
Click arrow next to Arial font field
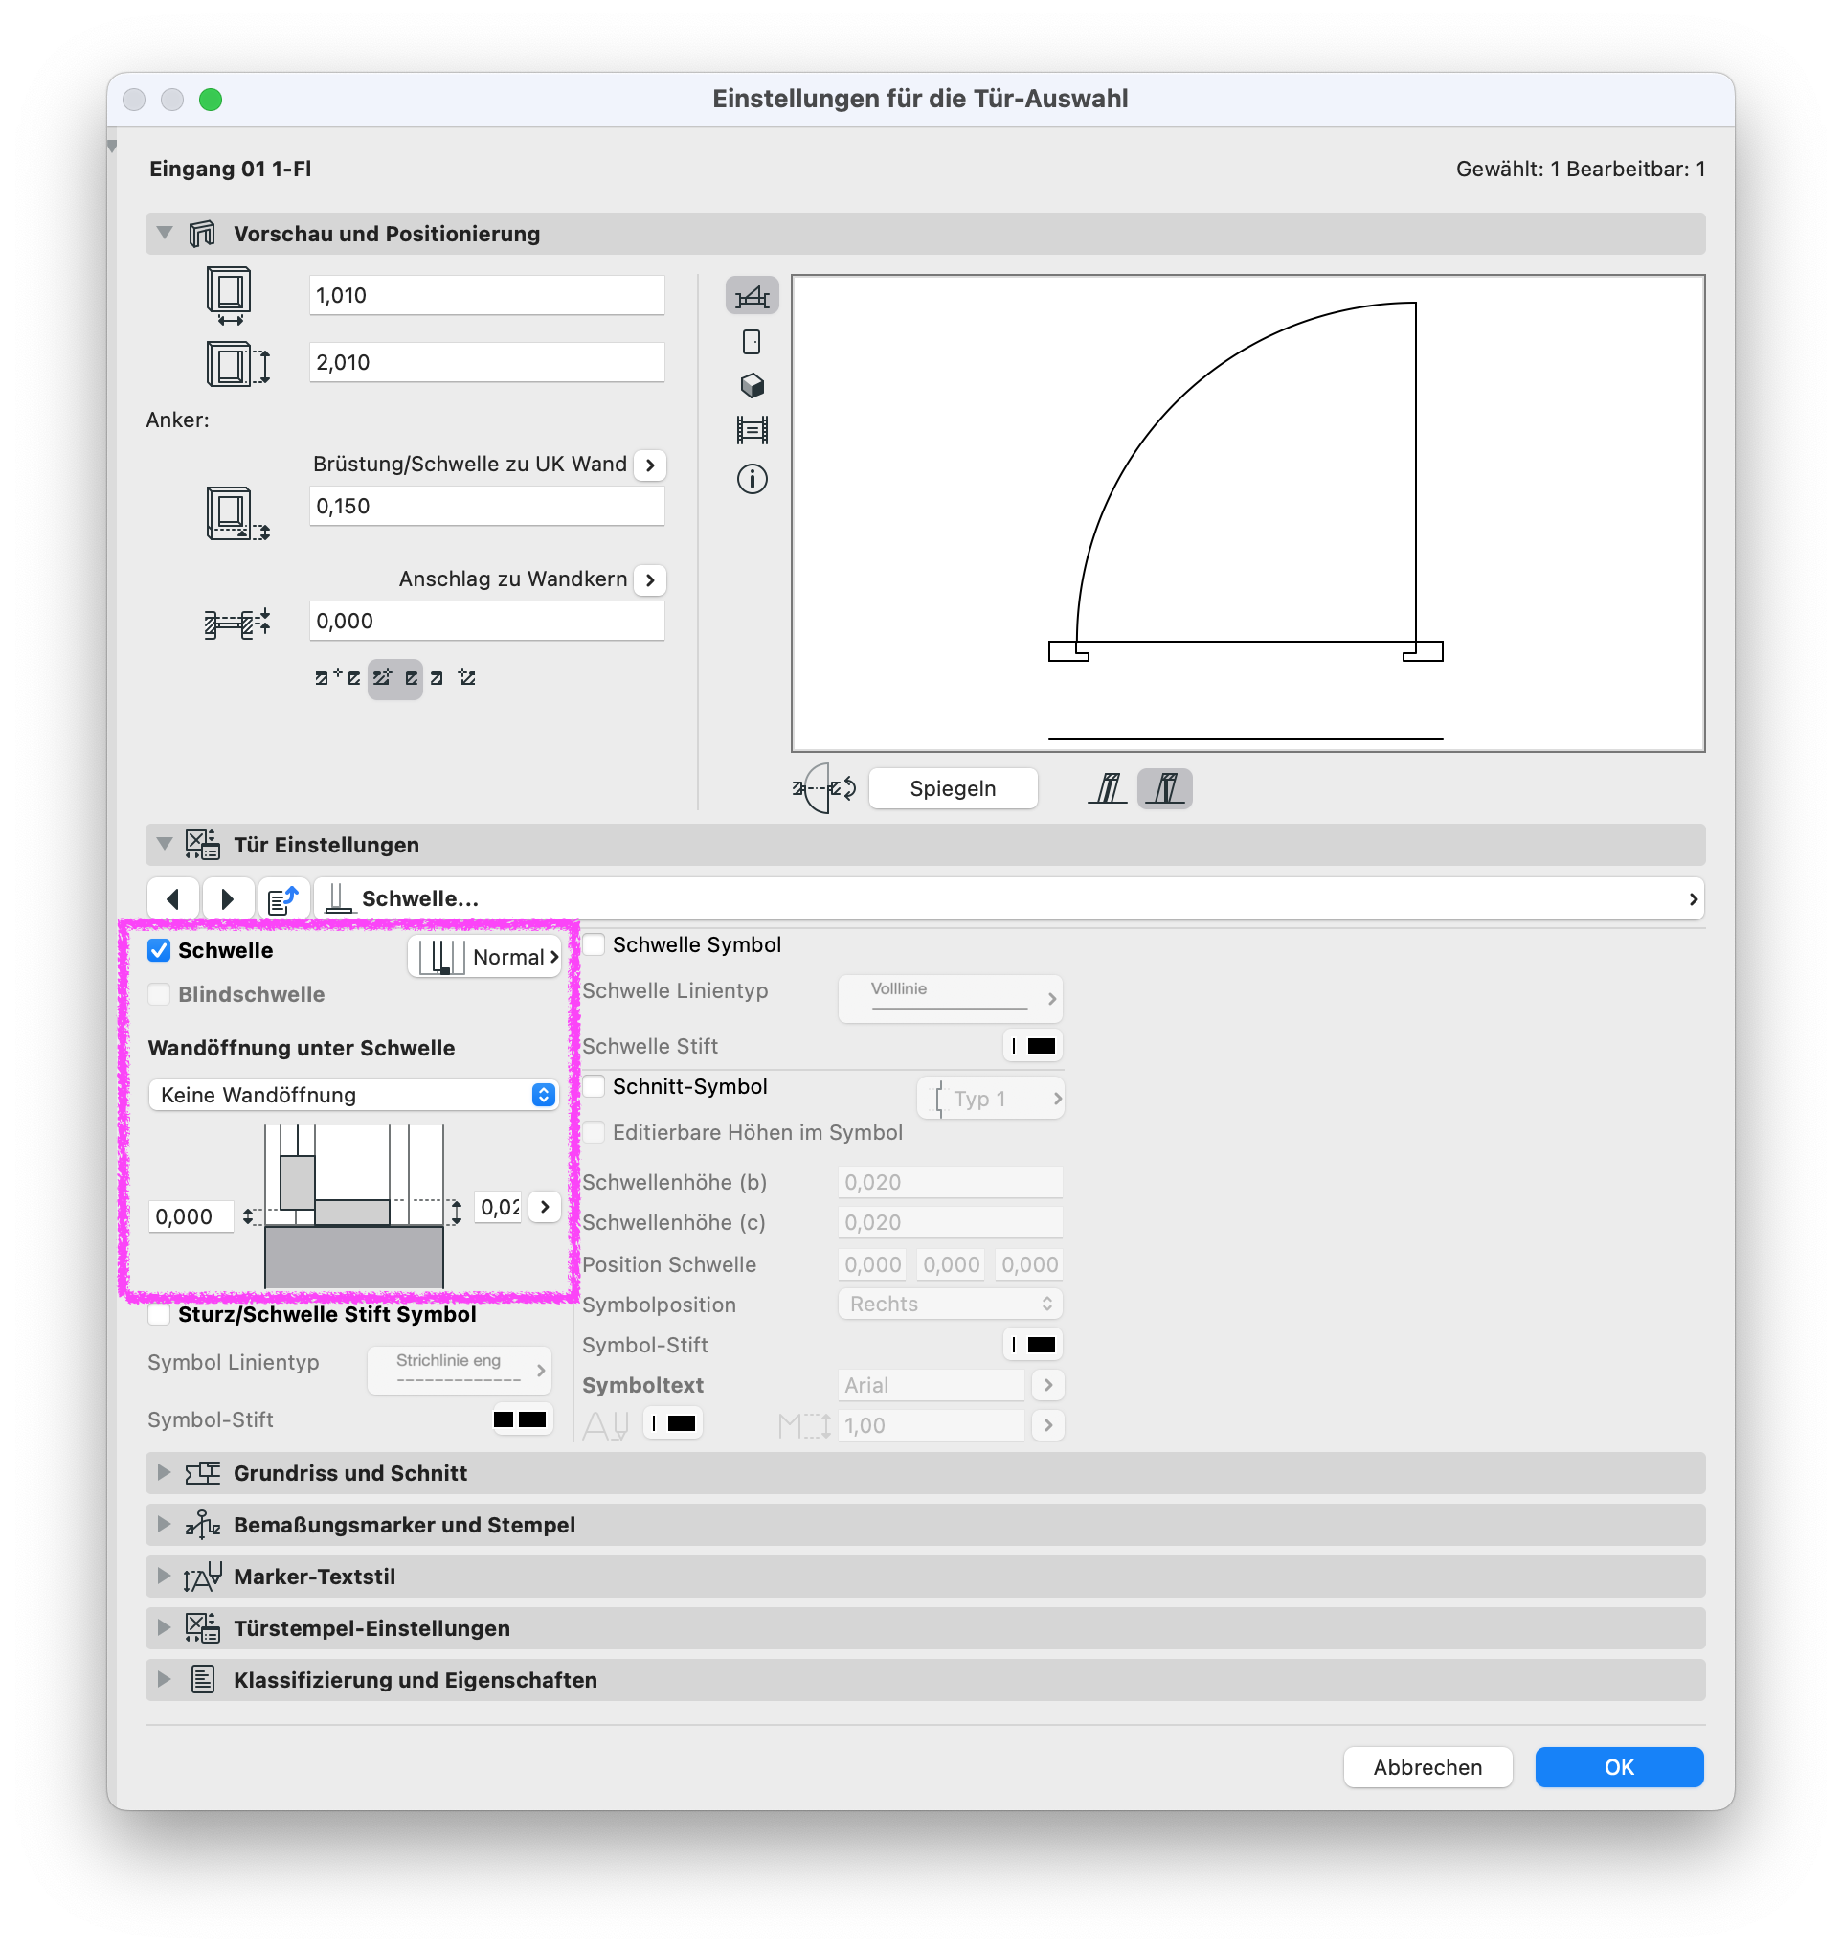click(x=1048, y=1385)
